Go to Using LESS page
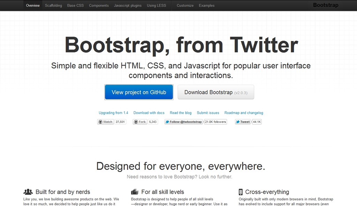Screen dimensions: 357x206 (x=157, y=6)
